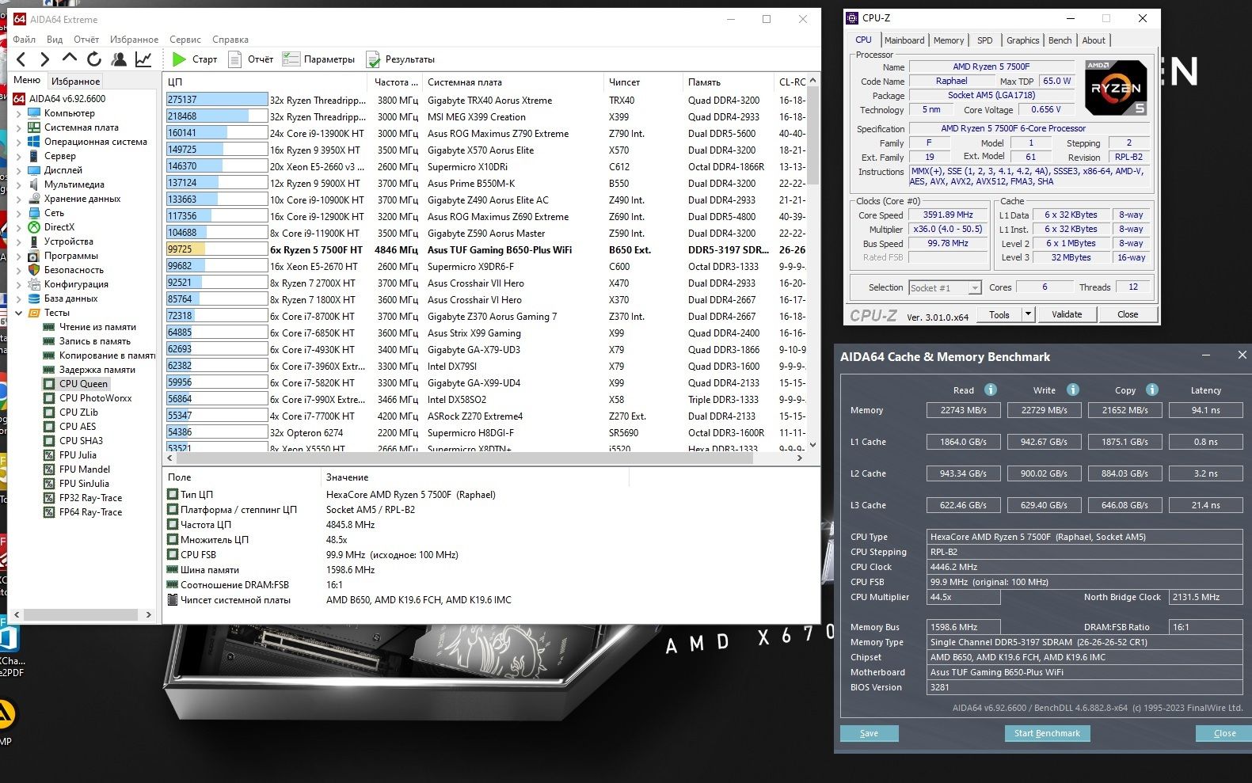This screenshot has height=783, width=1252.
Task: Open Сервис menu in AIDA64
Action: click(x=185, y=40)
